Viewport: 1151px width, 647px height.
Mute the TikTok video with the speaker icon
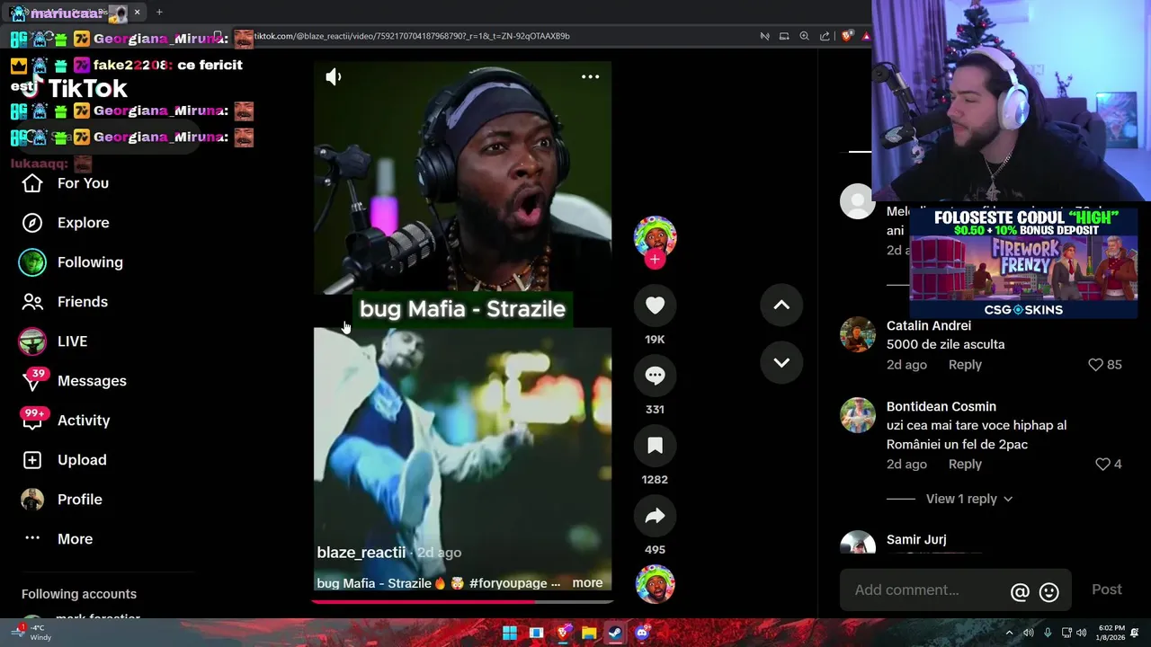pos(334,77)
